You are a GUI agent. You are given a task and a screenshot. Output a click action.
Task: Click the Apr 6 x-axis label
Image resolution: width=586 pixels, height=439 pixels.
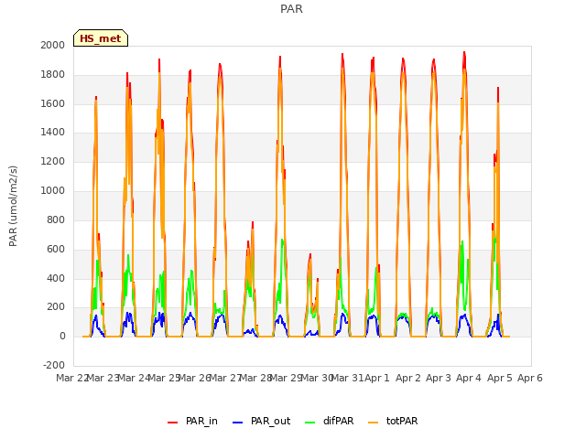530,378
